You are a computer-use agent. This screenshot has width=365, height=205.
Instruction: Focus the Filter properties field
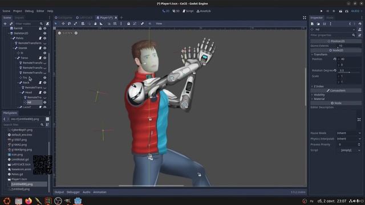pos(333,35)
